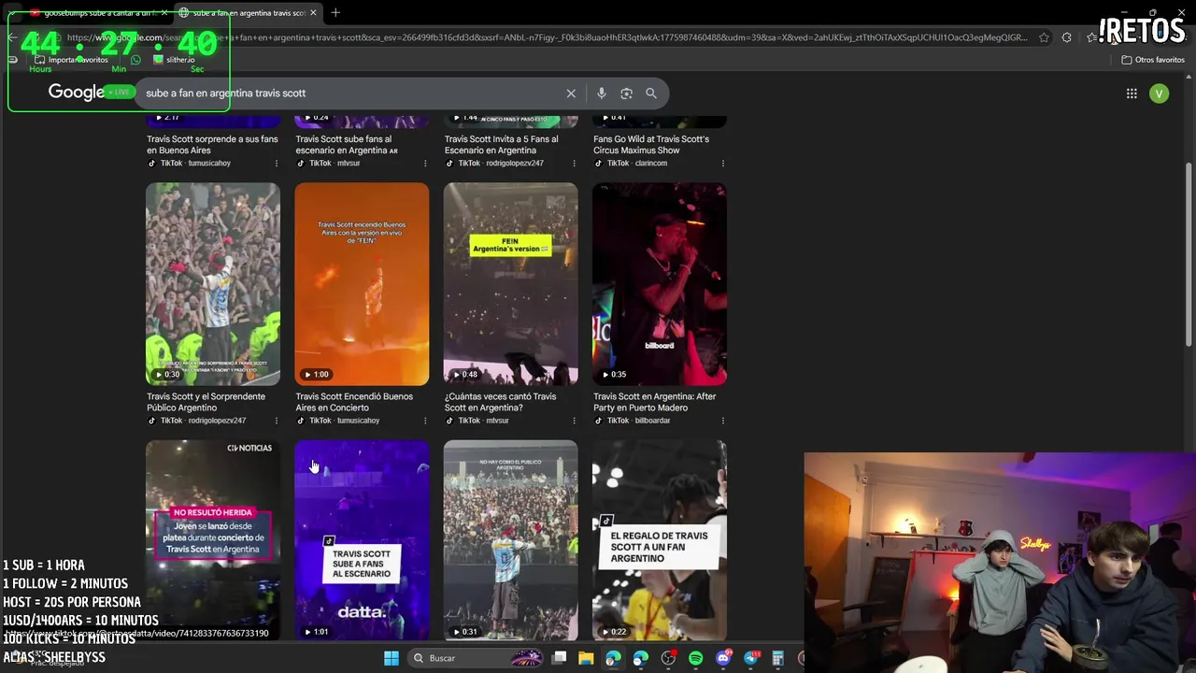The width and height of the screenshot is (1196, 673).
Task: Click the TikTok billboardar source label
Action: click(x=633, y=421)
